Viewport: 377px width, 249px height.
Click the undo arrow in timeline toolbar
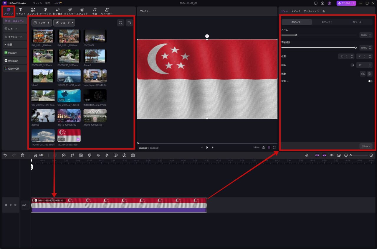5,155
